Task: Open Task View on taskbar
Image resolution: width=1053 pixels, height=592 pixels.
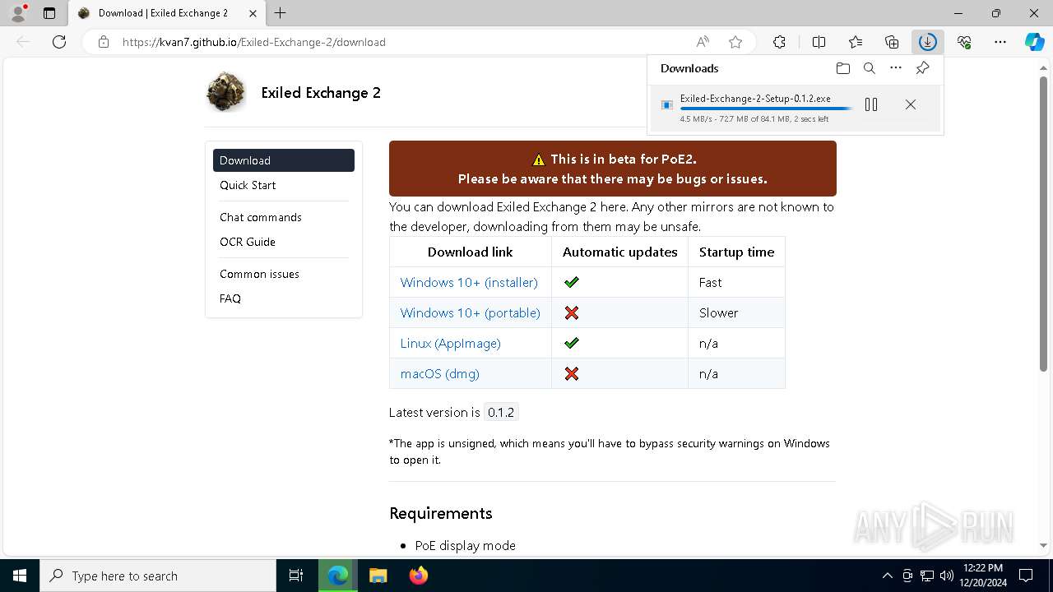Action: point(296,576)
